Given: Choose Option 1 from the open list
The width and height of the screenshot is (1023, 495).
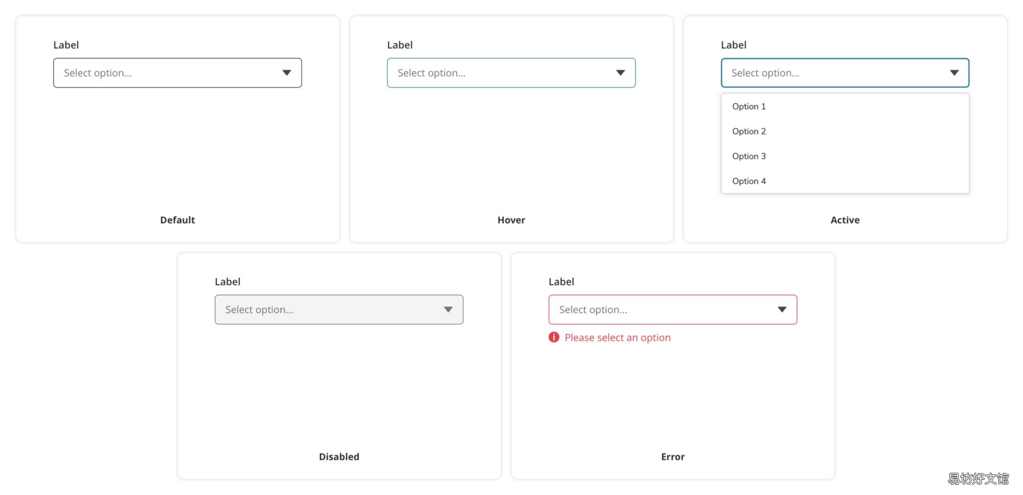Looking at the screenshot, I should click(x=845, y=106).
